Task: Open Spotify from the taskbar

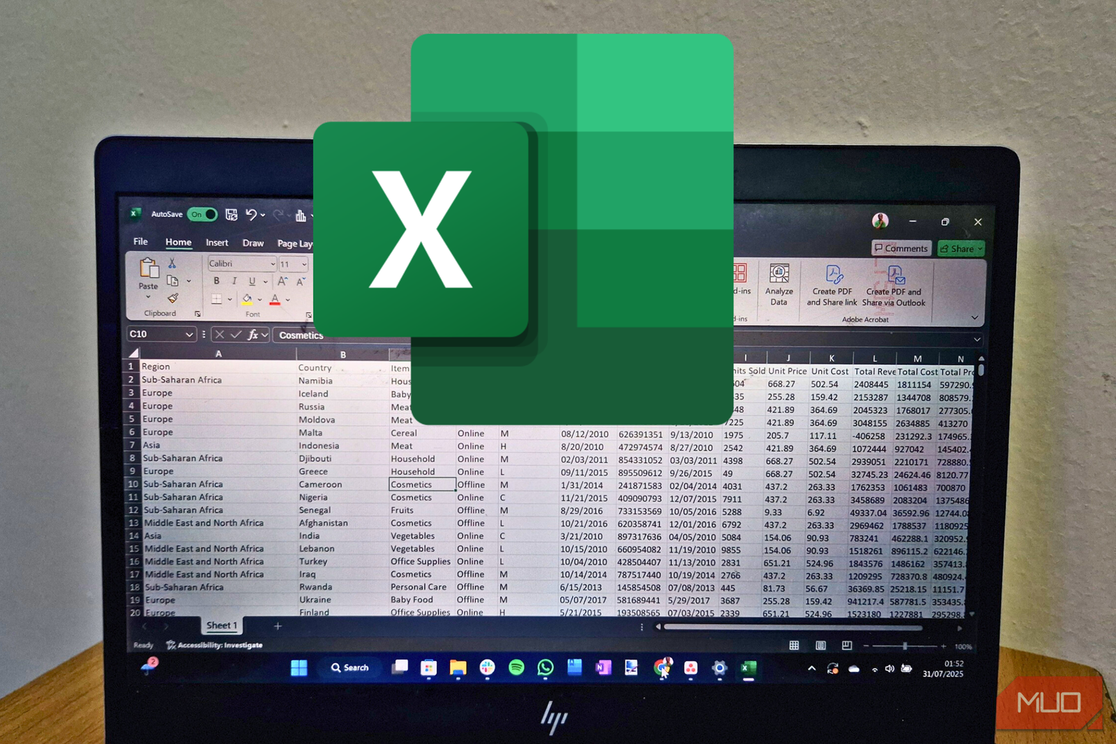Action: 516,667
